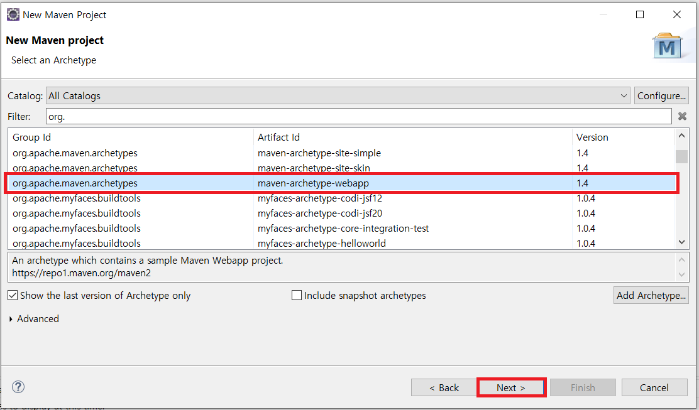Click the description scroll up arrow

pyautogui.click(x=681, y=259)
